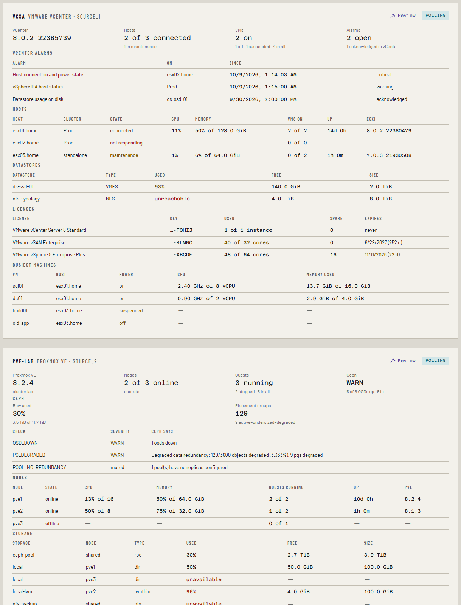Click the Ceph raw used '30%' value
Screen dimensions: 461x605
pos(19,413)
